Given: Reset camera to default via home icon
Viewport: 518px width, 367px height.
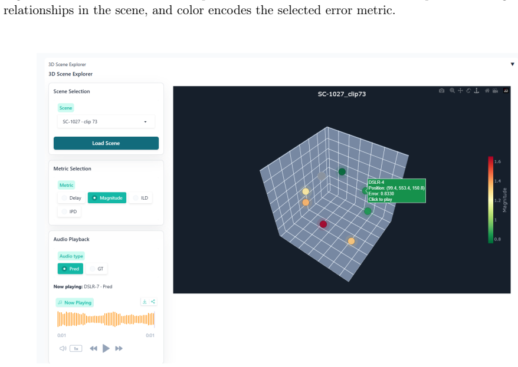Looking at the screenshot, I should coord(487,91).
